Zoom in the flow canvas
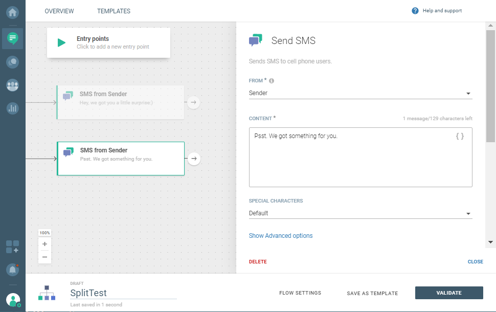Screen dimensions: 496x312 pos(44,244)
